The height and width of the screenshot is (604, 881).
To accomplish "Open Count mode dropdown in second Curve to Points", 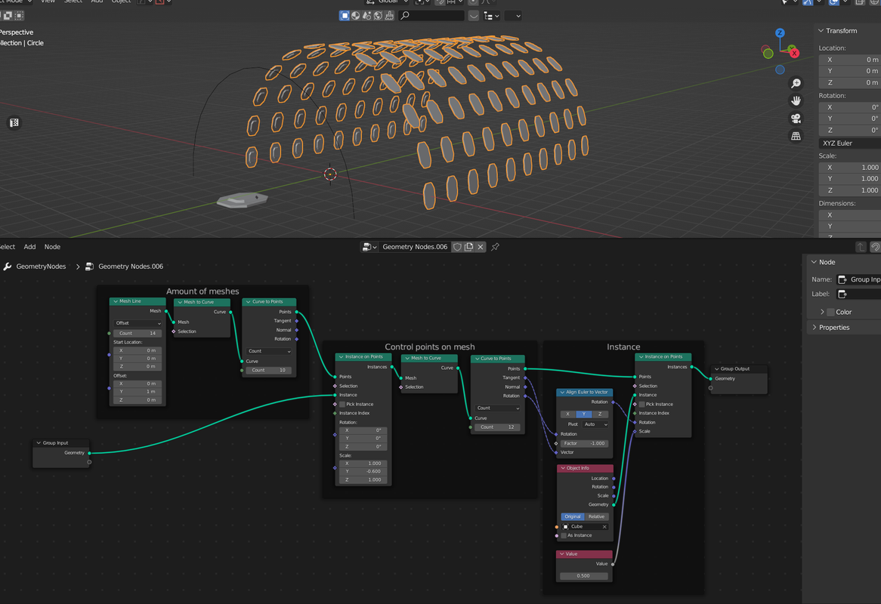I will 498,408.
